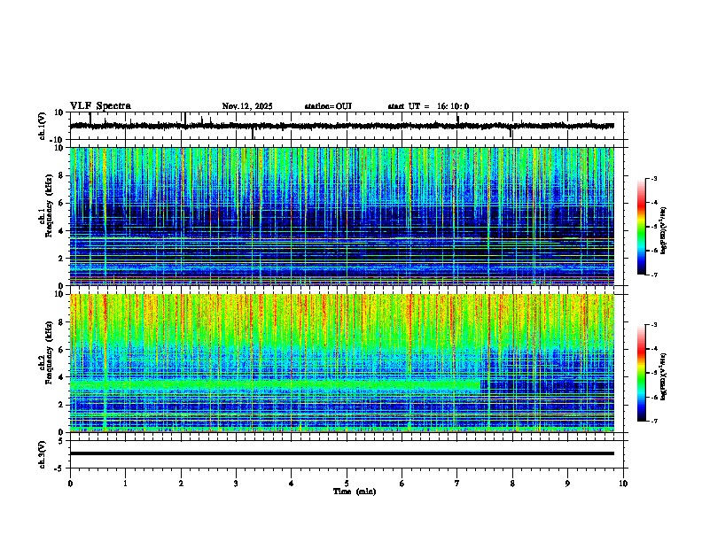Click the "8" kHz tick of ch.2 spectrogram
Screen dimensions: 702x542
tap(61, 322)
